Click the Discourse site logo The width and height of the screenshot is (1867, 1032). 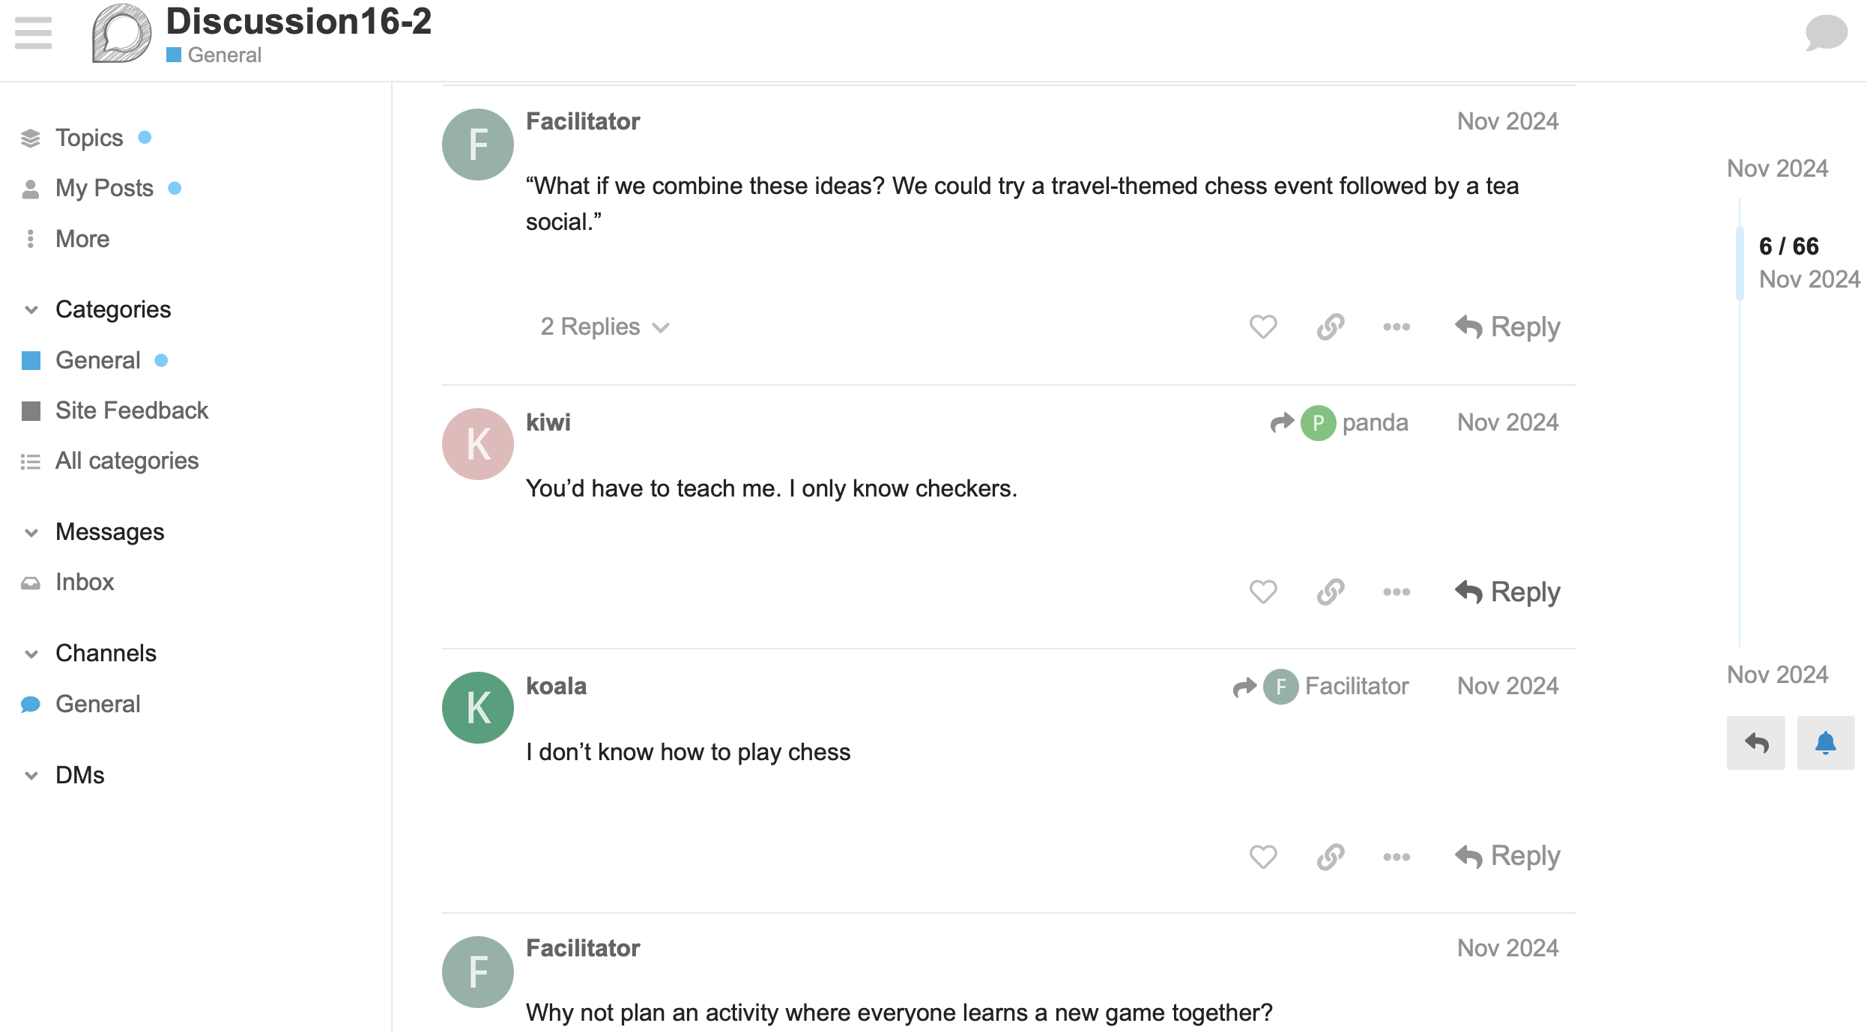click(x=121, y=33)
